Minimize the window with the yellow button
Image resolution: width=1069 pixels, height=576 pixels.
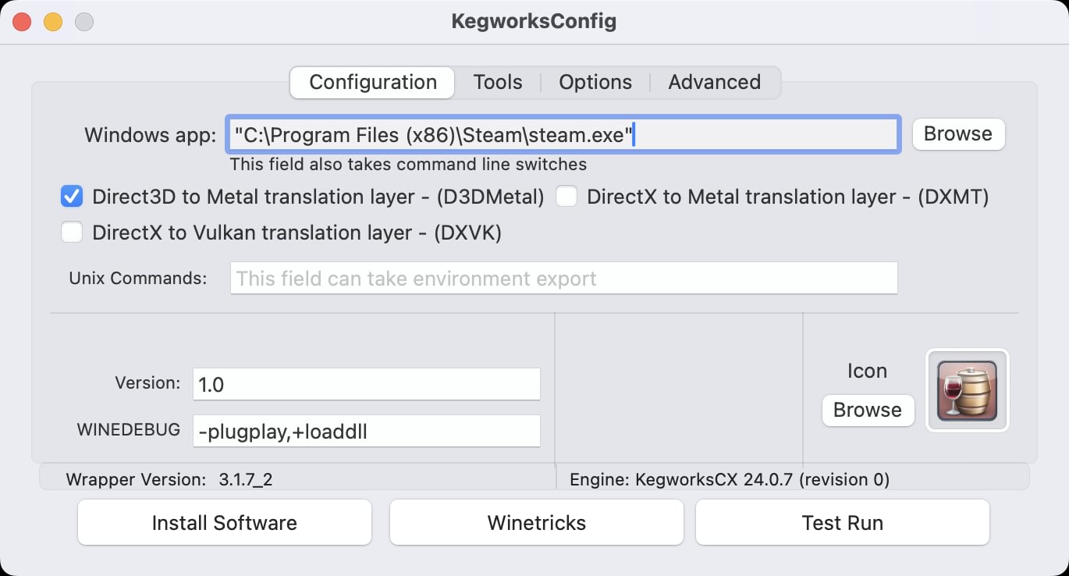[x=53, y=22]
